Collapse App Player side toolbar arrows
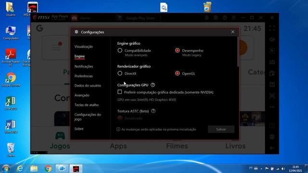The image size is (308, 173). 272,18
